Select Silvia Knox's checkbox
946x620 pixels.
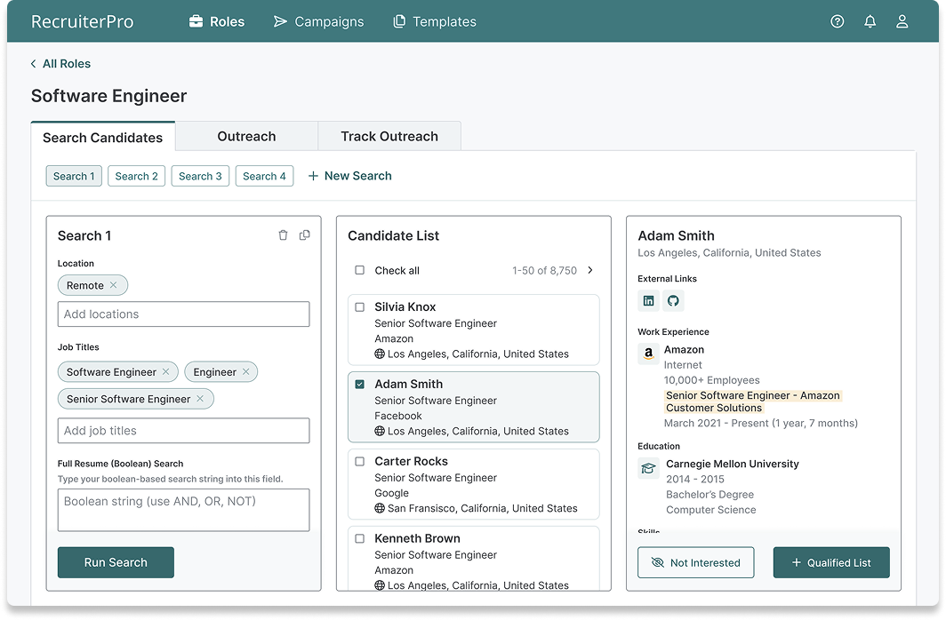click(x=360, y=307)
